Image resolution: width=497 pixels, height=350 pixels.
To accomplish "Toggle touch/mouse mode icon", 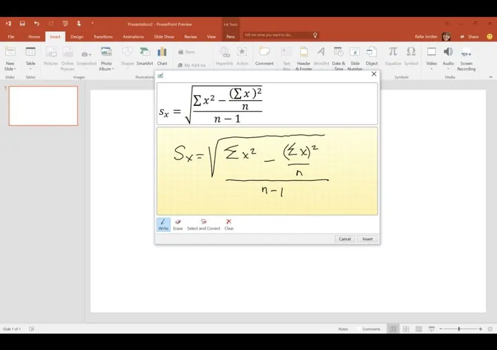I will 79,24.
